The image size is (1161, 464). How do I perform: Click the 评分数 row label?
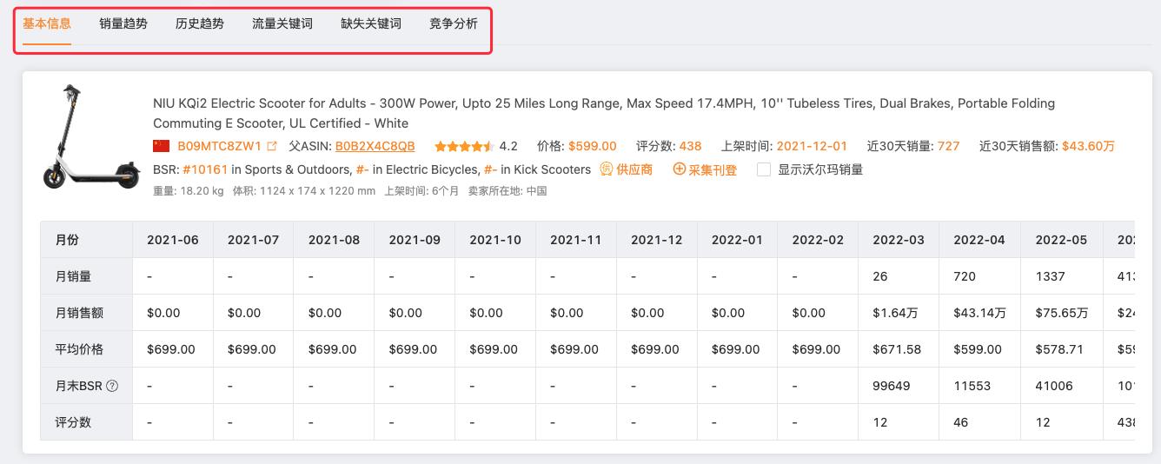tap(73, 422)
